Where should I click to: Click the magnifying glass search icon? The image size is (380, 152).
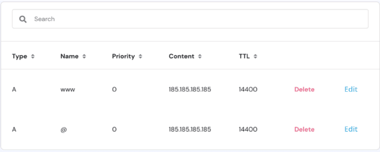coord(23,19)
